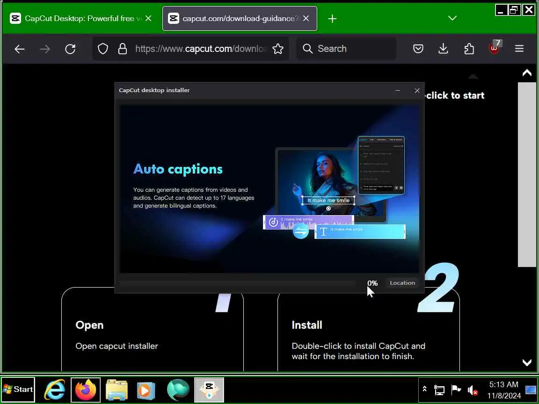
Task: Click the padlock site security icon
Action: [x=123, y=49]
